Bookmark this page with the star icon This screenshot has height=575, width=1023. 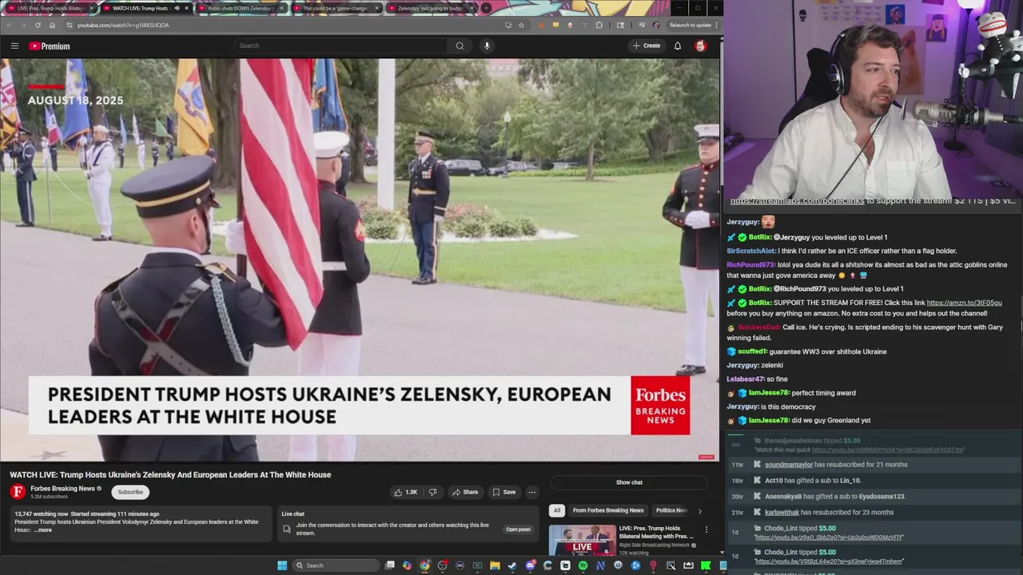click(x=521, y=25)
